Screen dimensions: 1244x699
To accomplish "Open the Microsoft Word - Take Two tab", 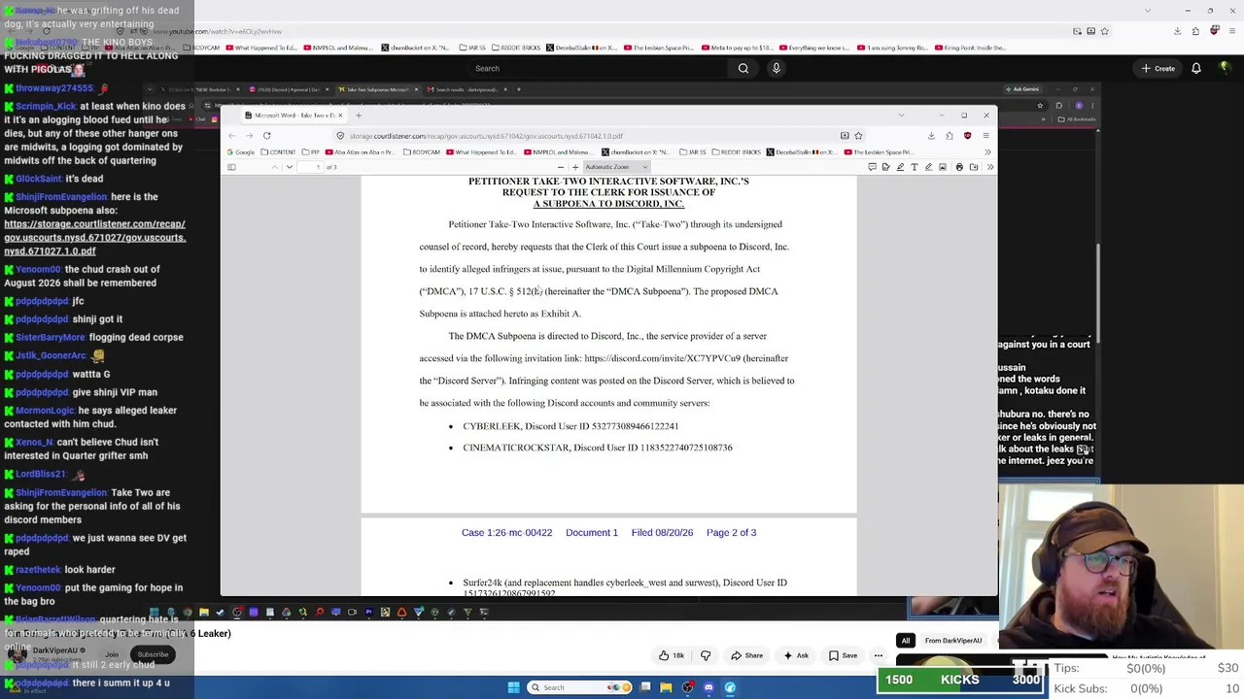I will tap(294, 116).
